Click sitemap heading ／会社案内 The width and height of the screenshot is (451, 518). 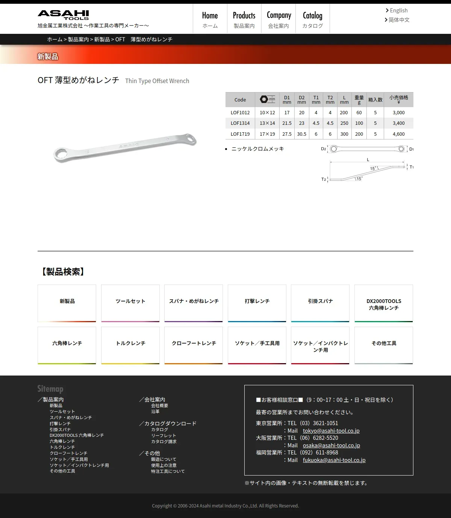click(x=152, y=400)
